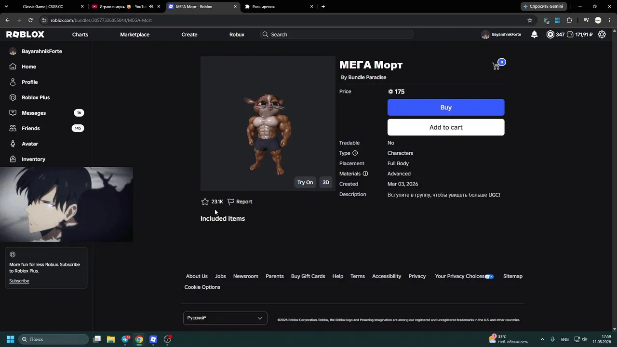The image size is (617, 347).
Task: Show info about the Materials field
Action: click(365, 173)
